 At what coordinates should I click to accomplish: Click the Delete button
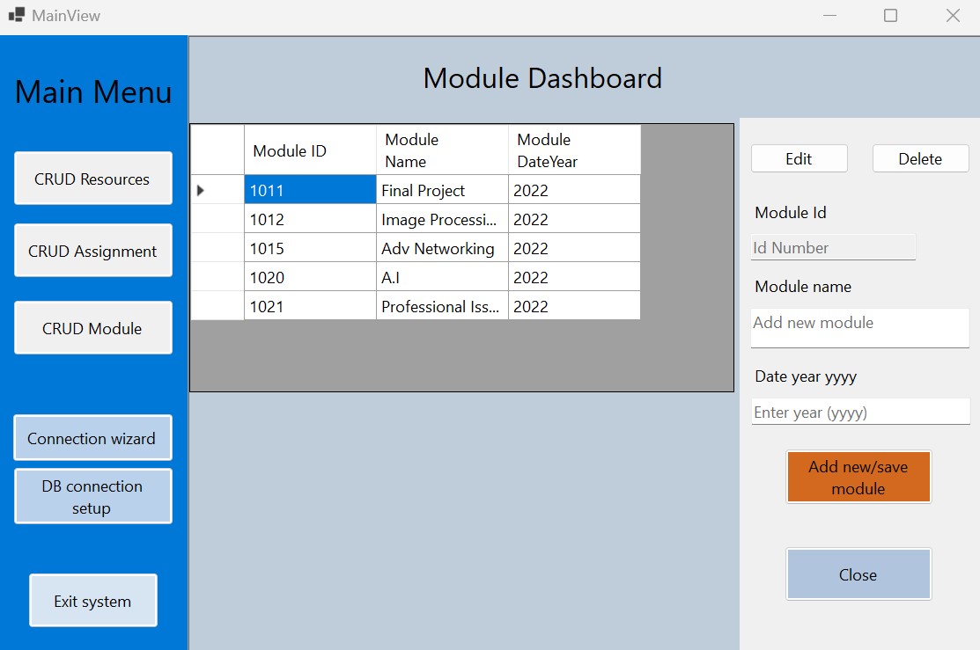[x=920, y=159]
